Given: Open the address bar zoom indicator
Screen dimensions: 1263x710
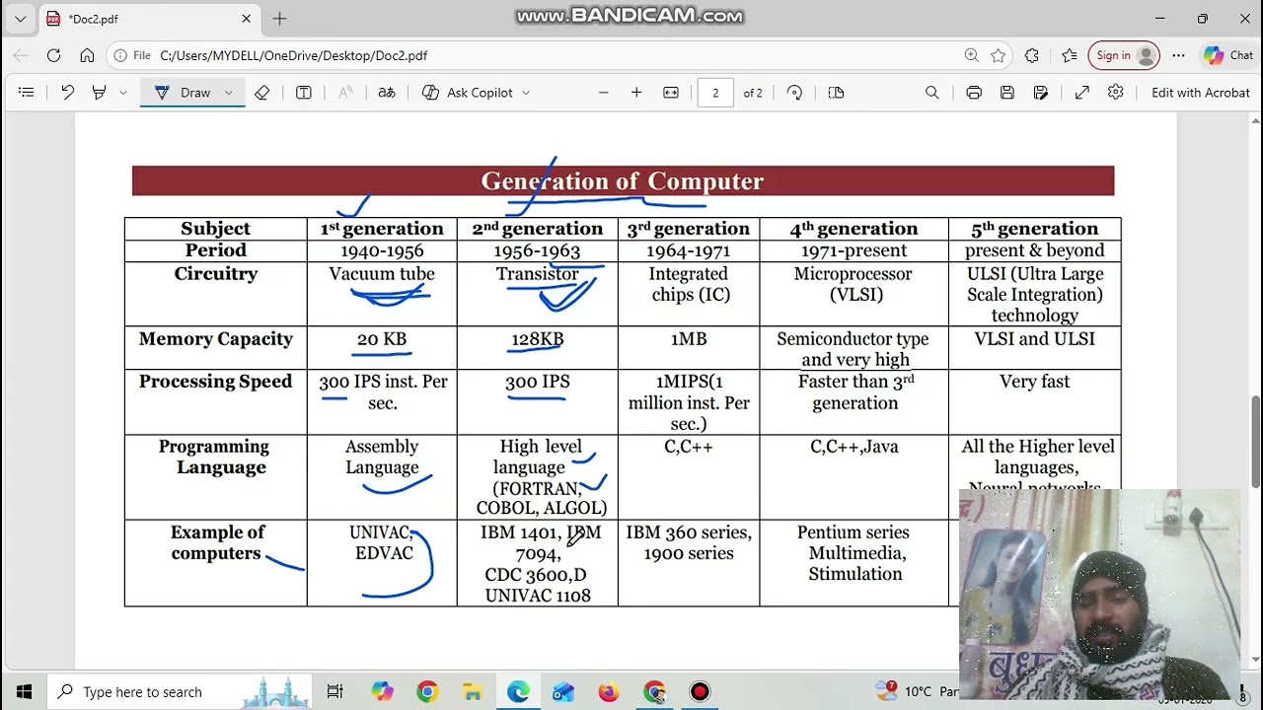Looking at the screenshot, I should point(971,55).
